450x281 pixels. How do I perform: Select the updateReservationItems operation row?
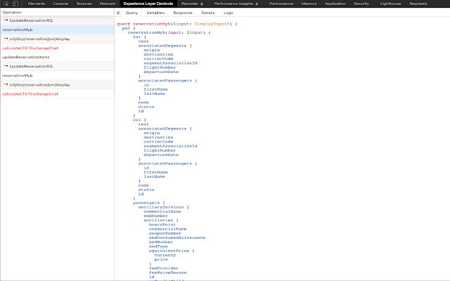(x=57, y=57)
